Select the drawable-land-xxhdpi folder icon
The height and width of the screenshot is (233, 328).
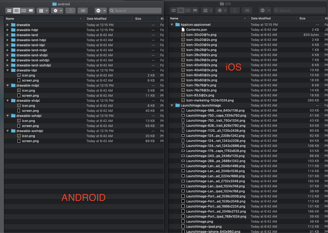13,60
